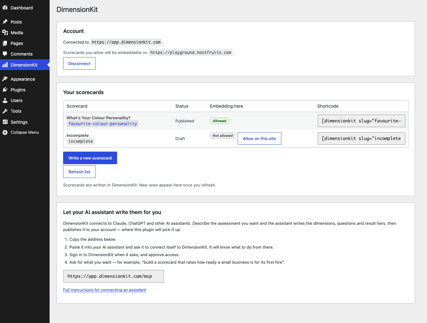Select the incomplete shortcode field
Viewport: 427px width, 323px height.
361,138
